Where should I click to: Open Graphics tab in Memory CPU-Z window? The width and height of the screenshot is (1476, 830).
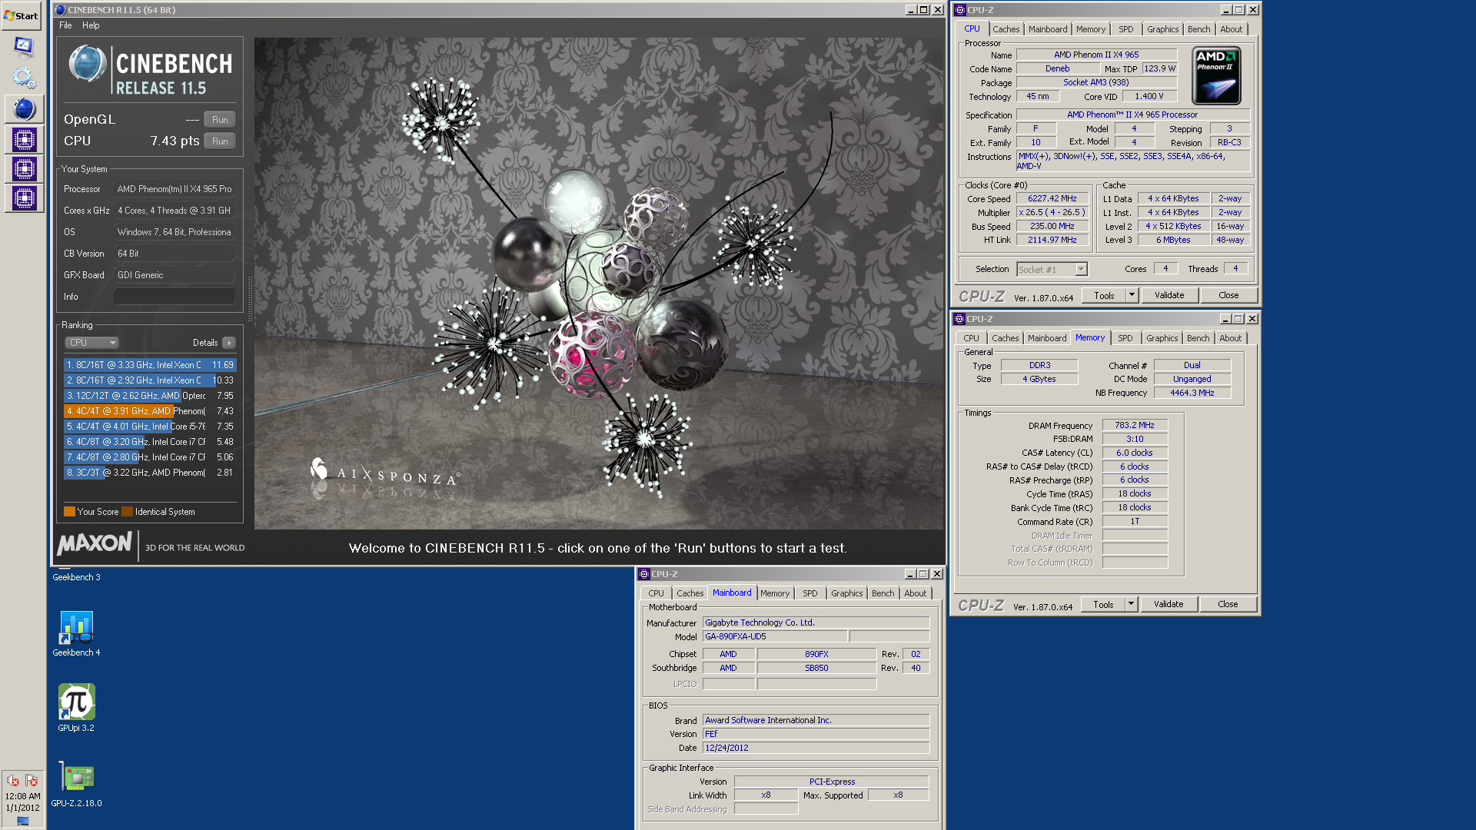pos(1162,338)
